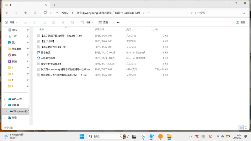The image size is (251, 141).
Task: Open the 张元英wonyoung breadcrumb folder
Action: point(108,13)
